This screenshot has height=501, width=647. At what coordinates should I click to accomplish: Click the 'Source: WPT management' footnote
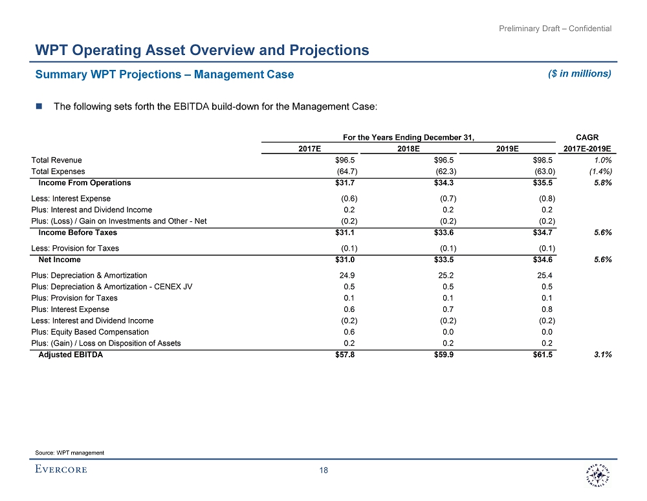point(69,452)
